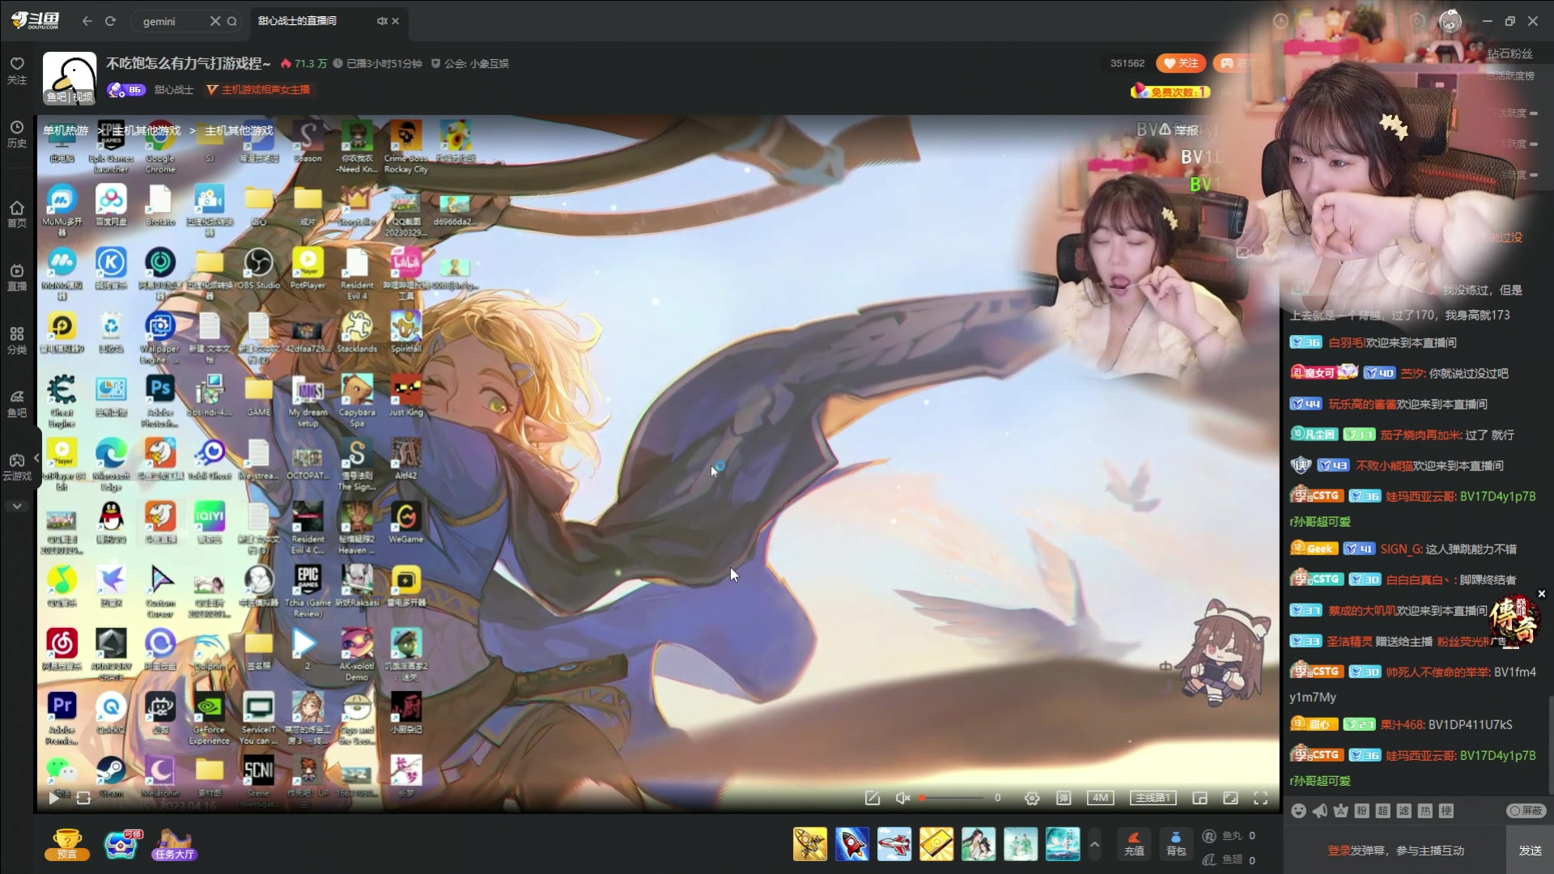Open the 单机热游 breadcrumb
1554x874 pixels.
tap(66, 130)
